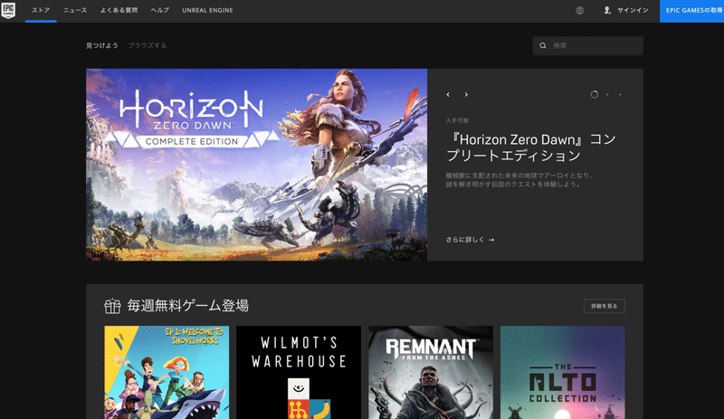Open the ストア tab
724x419 pixels.
click(41, 10)
